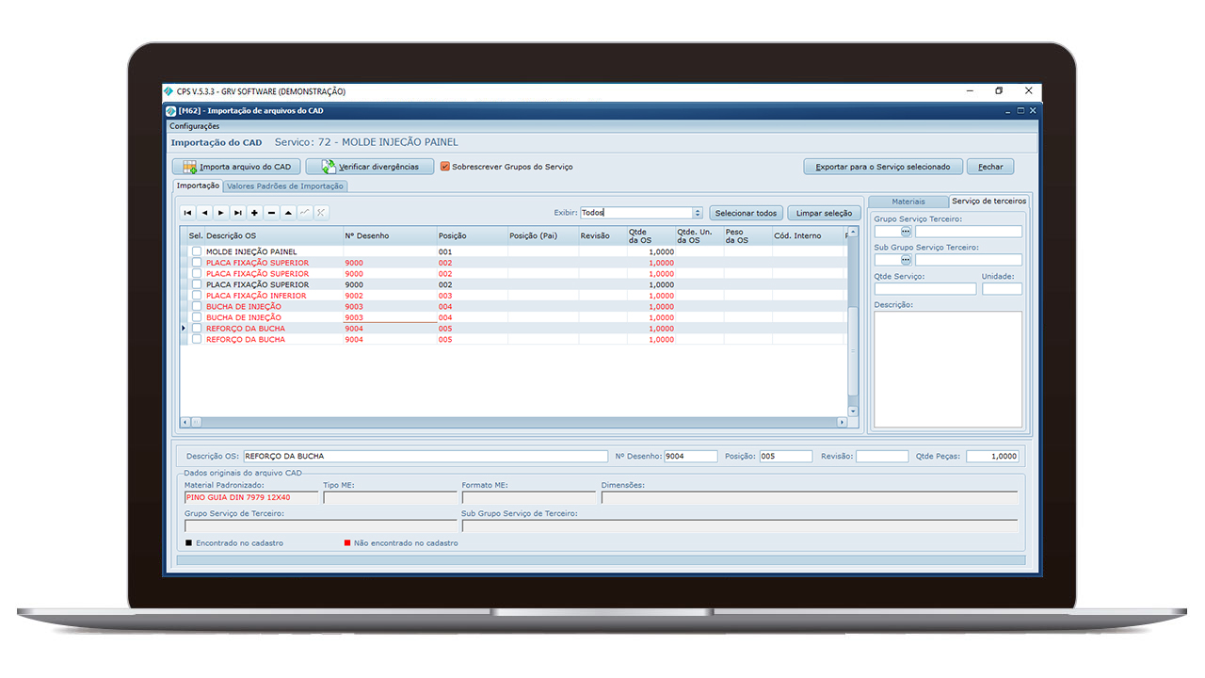This screenshot has width=1205, height=678.
Task: Click the Qtde Serviço input field
Action: (x=925, y=289)
